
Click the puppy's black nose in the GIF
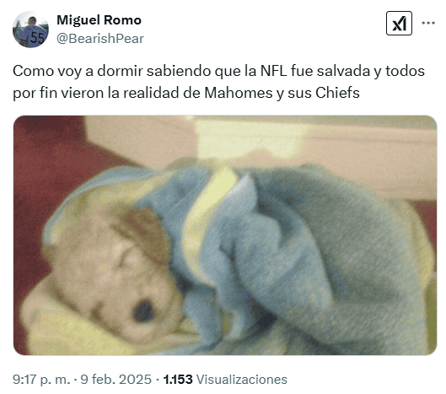(144, 310)
